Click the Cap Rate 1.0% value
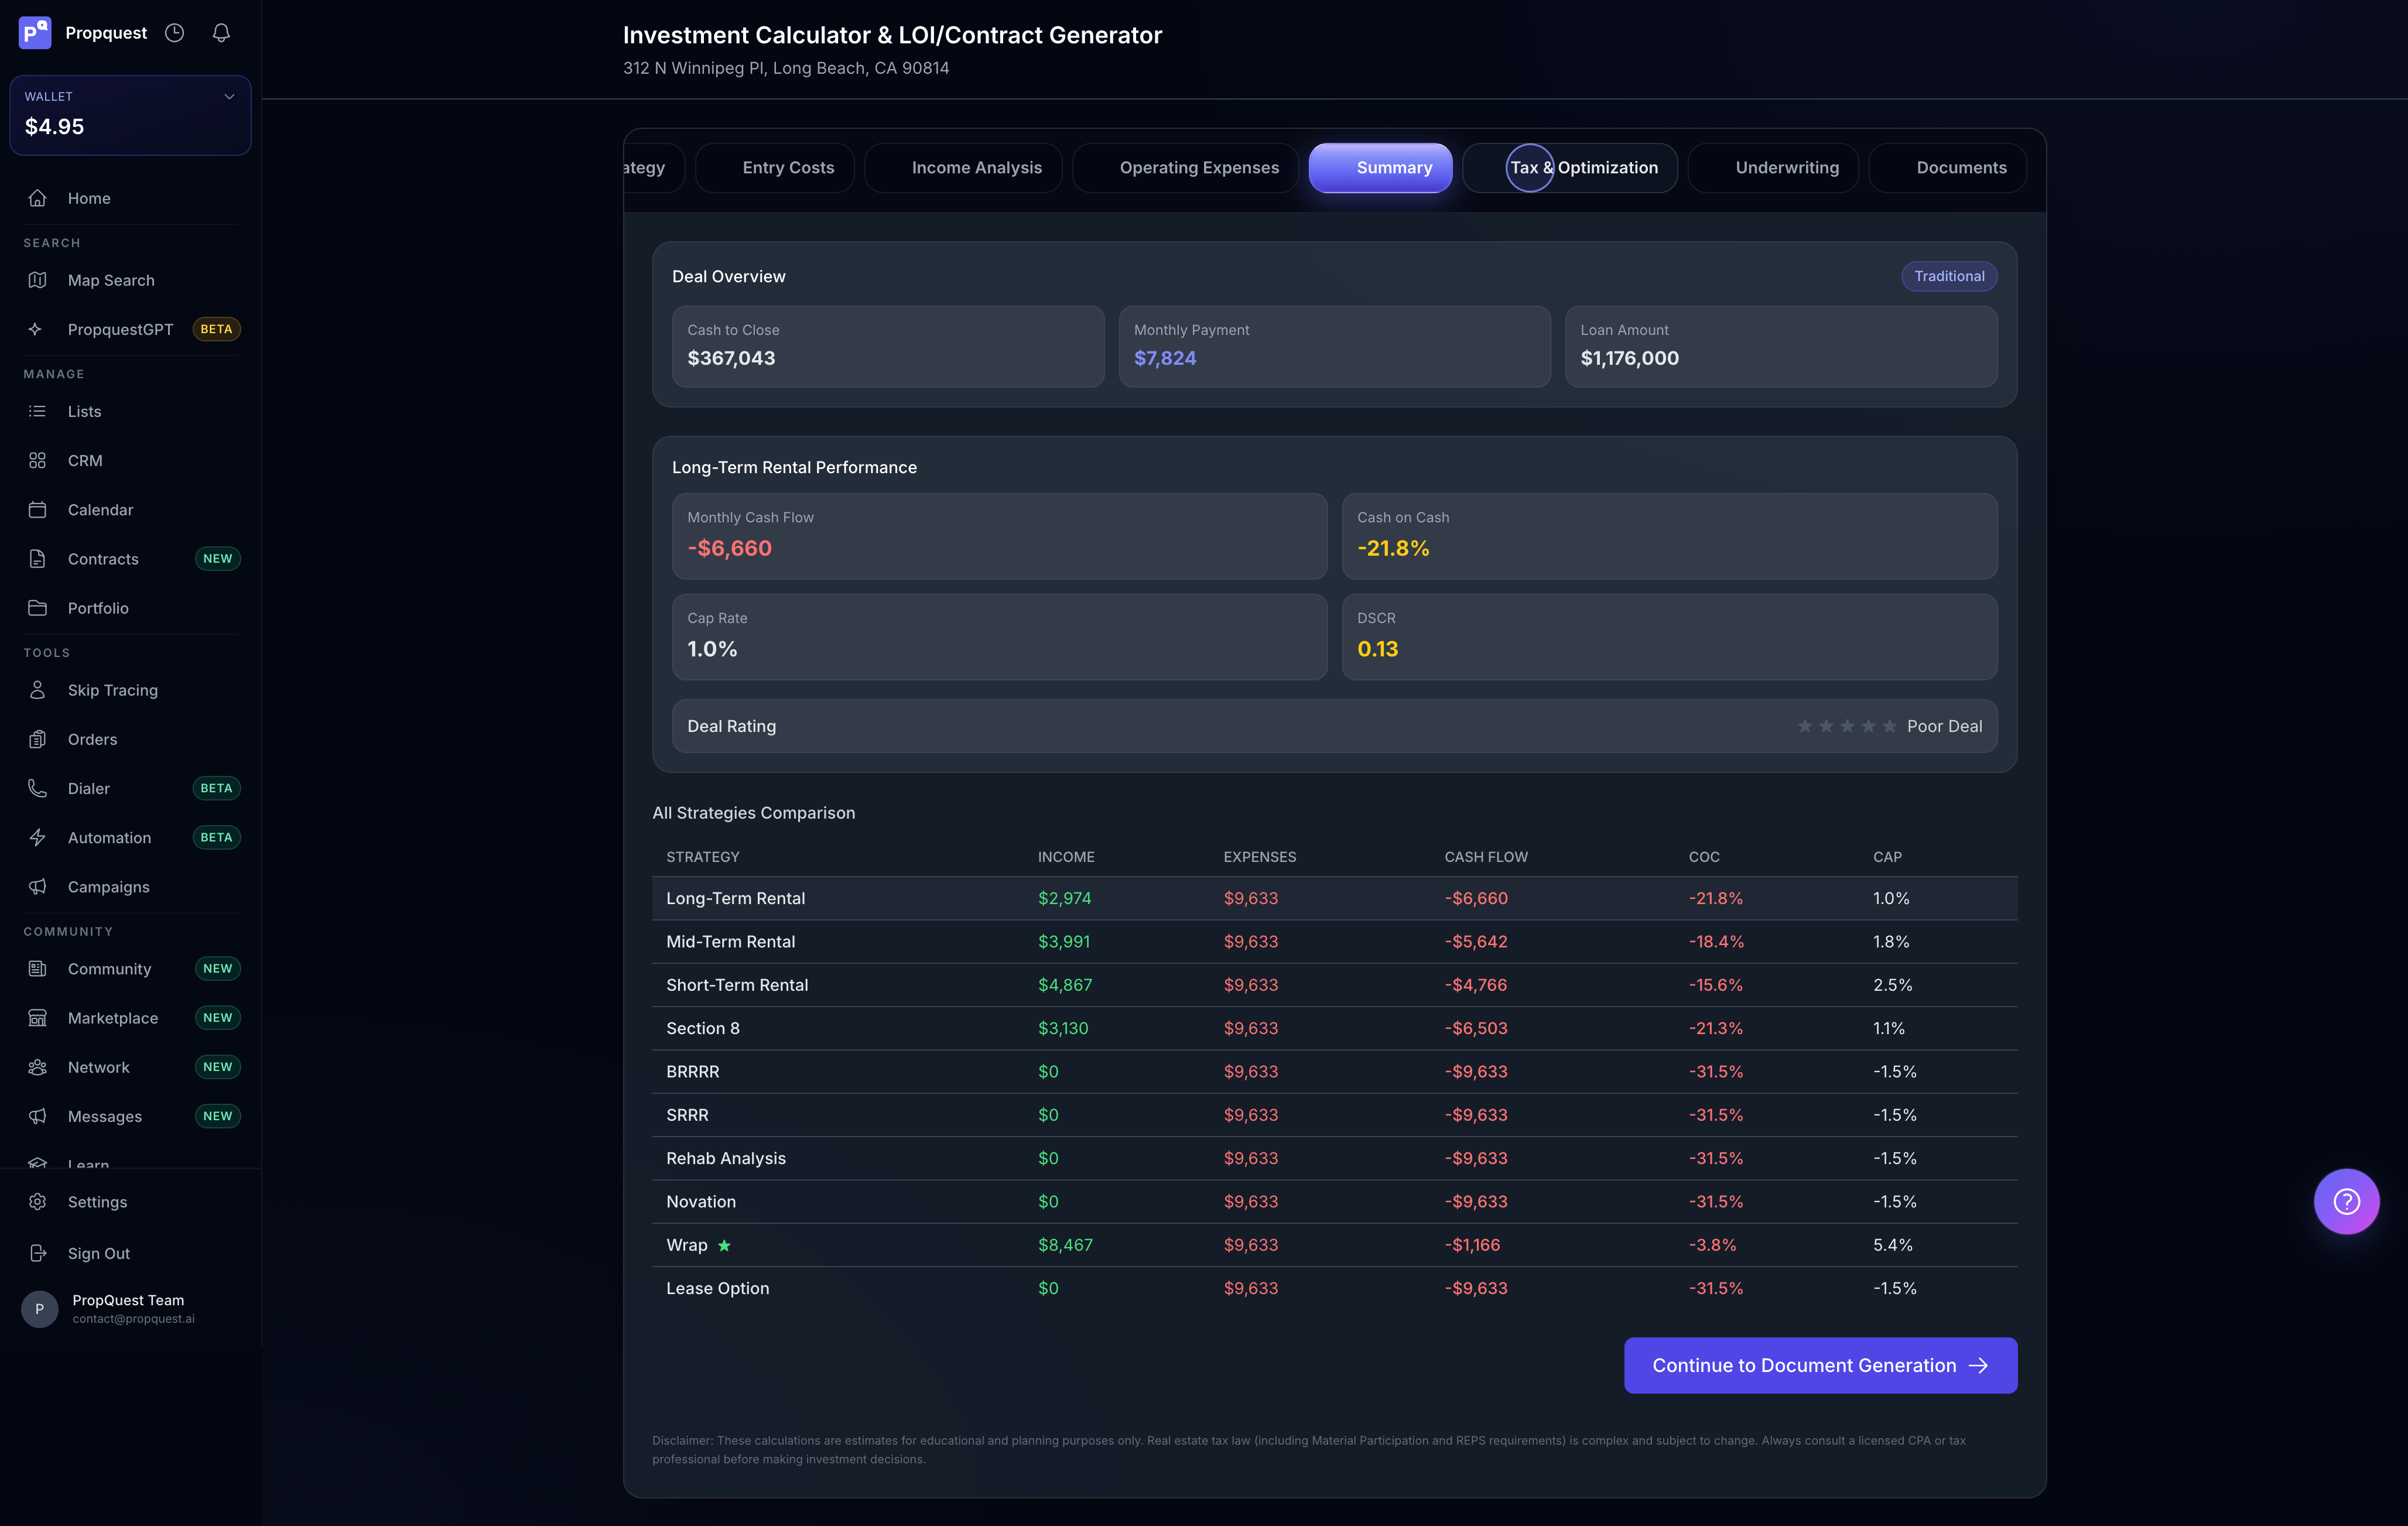This screenshot has width=2408, height=1526. pyautogui.click(x=712, y=649)
